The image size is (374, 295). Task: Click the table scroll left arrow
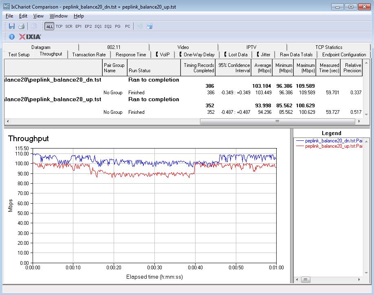(x=8, y=121)
